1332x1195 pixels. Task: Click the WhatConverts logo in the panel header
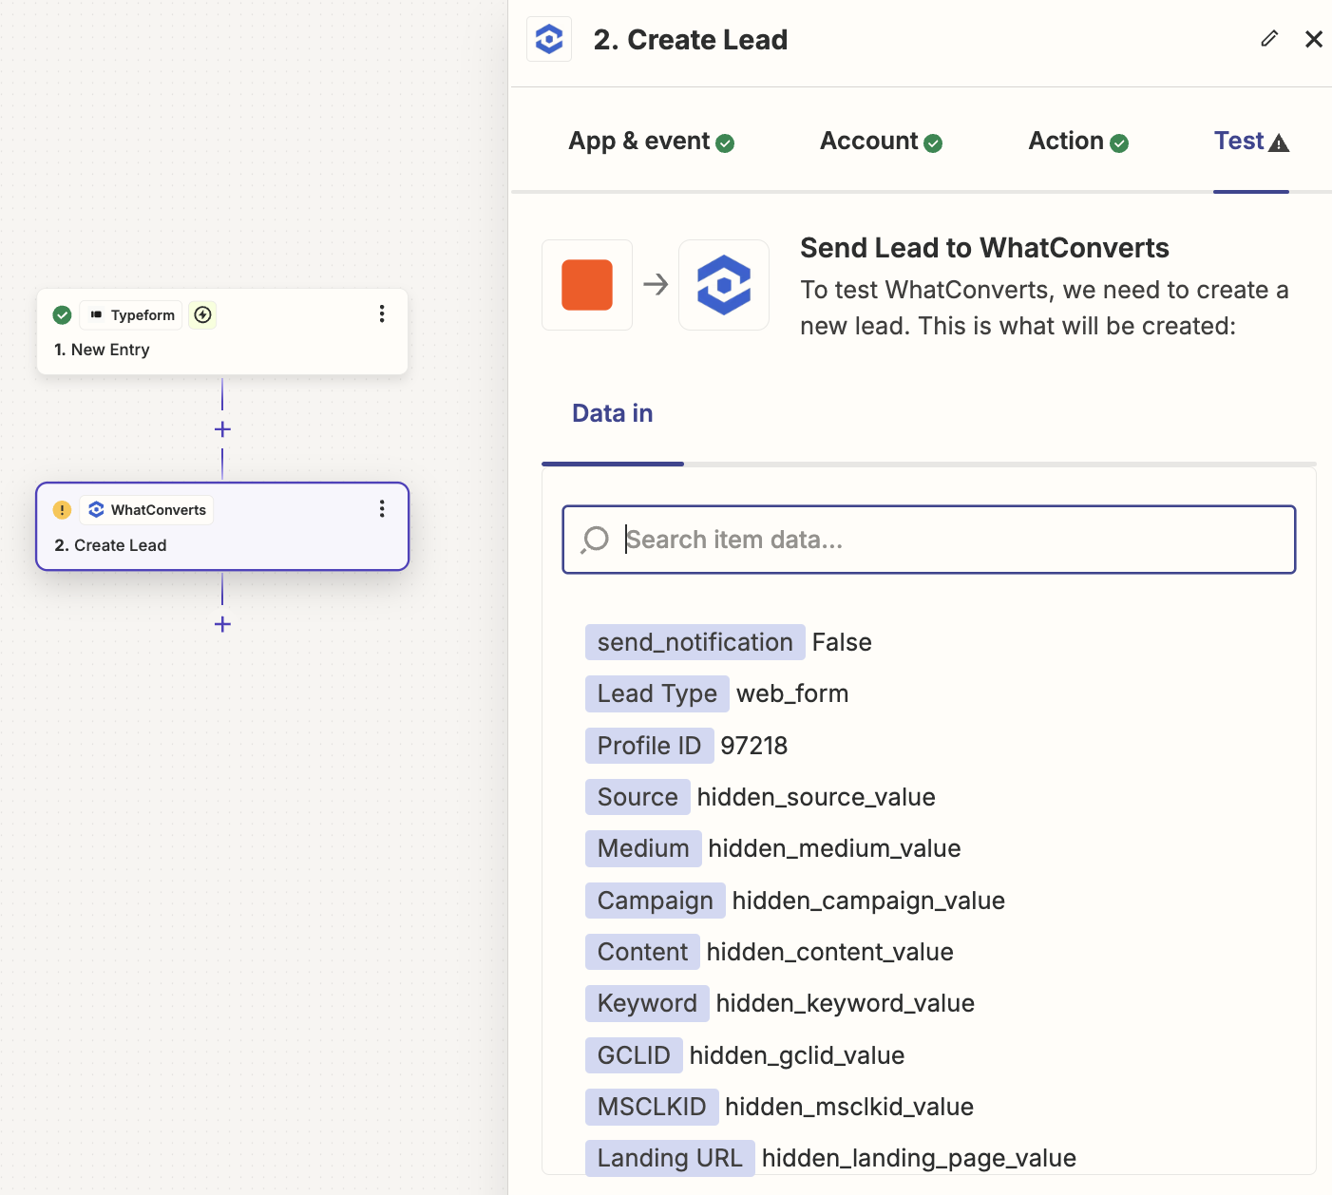click(x=549, y=40)
